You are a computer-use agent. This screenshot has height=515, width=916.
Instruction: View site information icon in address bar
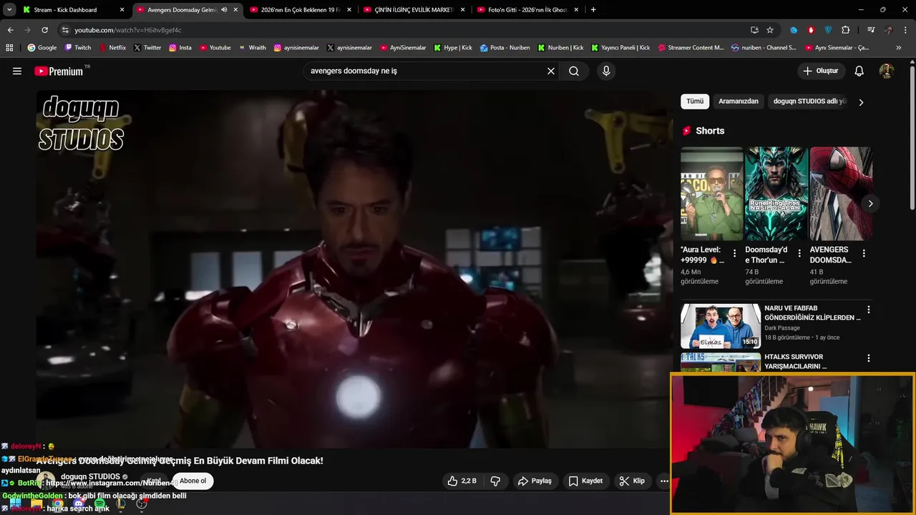tap(65, 30)
